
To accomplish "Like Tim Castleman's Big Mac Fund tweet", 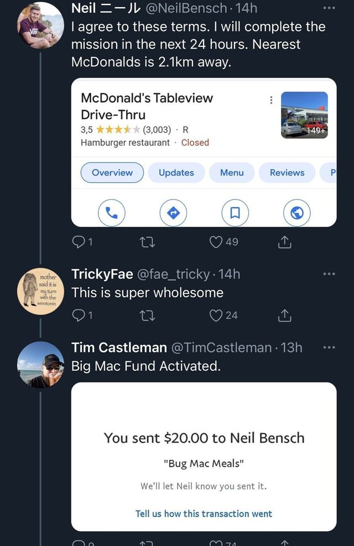I will (215, 544).
